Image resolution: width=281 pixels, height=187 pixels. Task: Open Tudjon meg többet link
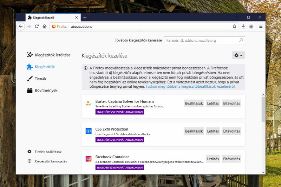pos(190,86)
